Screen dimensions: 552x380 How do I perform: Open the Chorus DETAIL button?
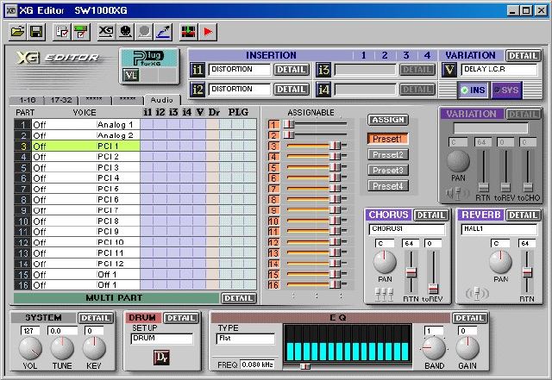(x=431, y=215)
